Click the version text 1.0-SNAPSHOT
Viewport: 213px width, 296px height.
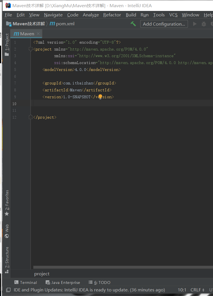[77, 97]
